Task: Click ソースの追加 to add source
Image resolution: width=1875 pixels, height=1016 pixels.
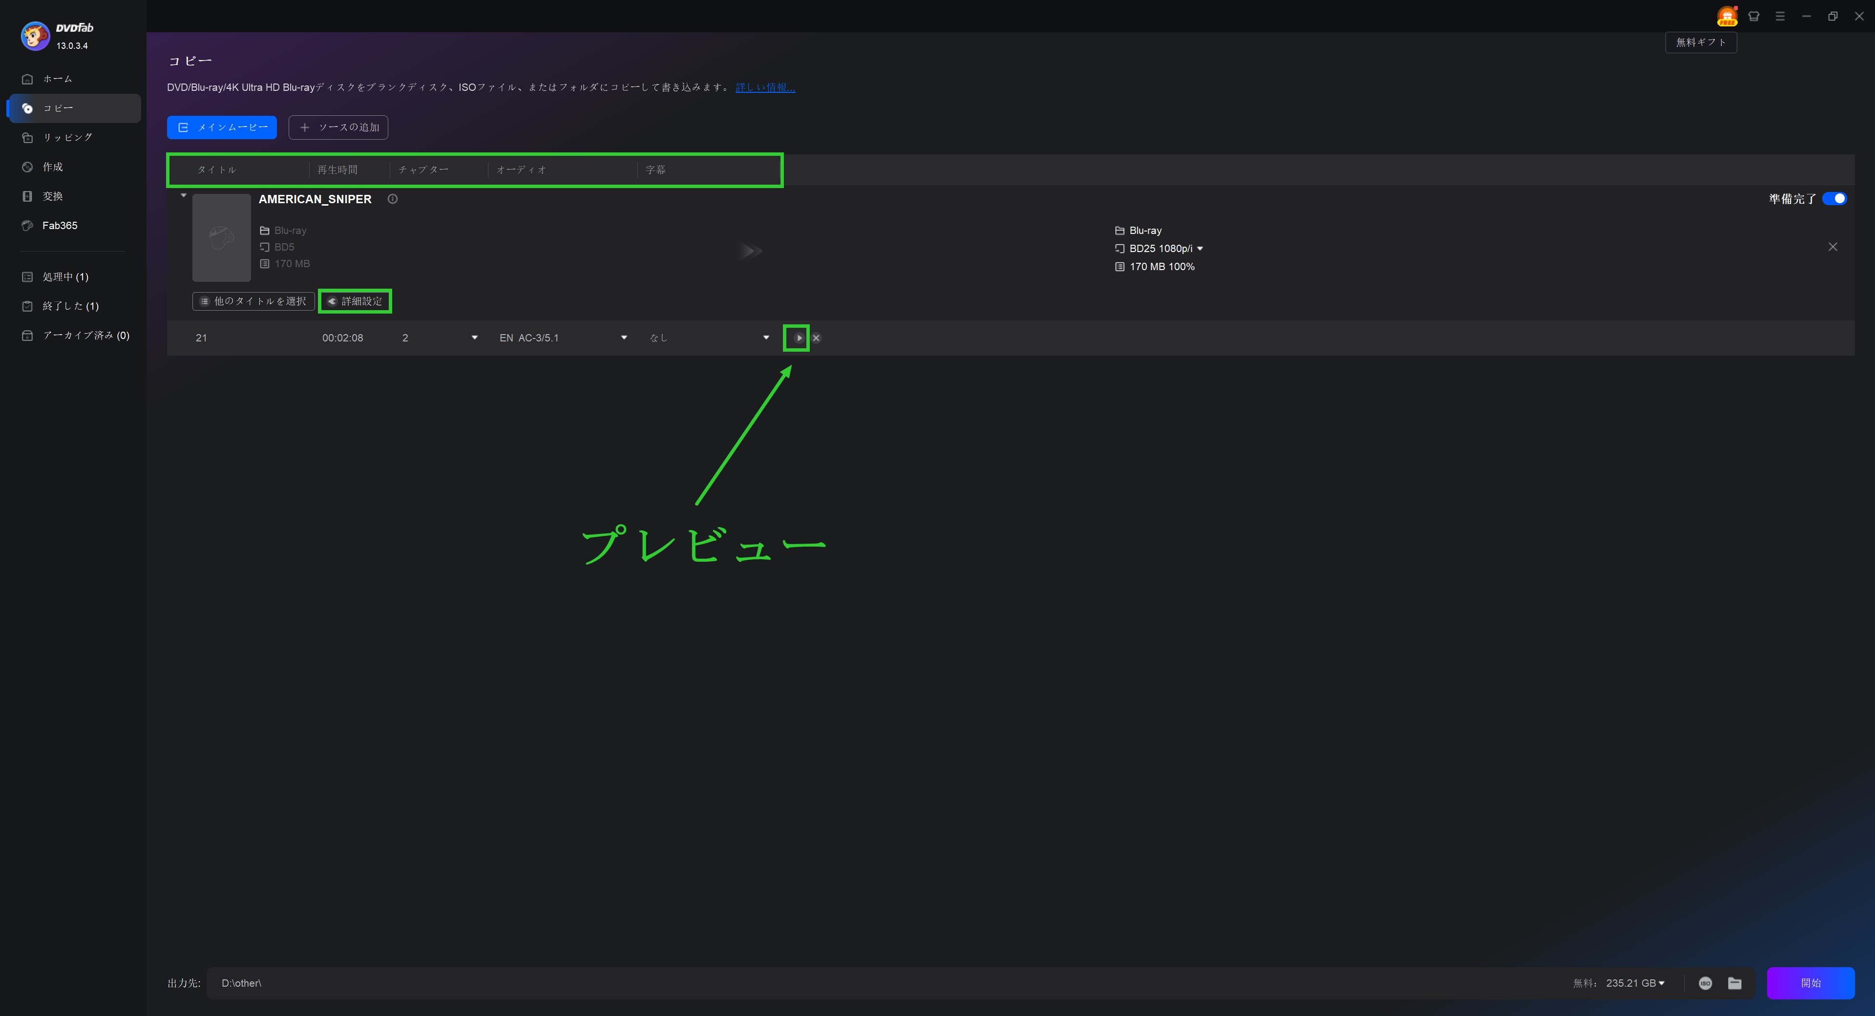Action: 338,127
